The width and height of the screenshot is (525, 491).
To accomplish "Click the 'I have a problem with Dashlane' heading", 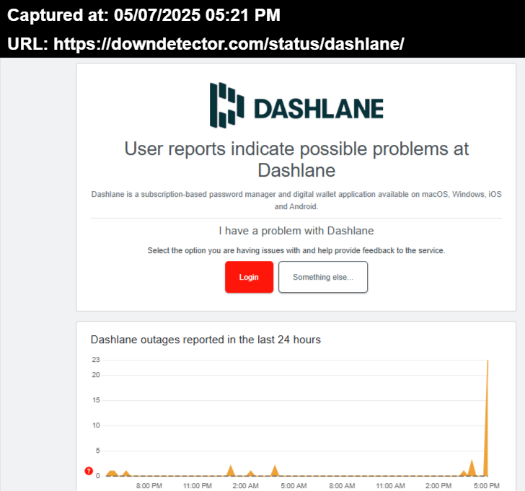I will pos(296,231).
